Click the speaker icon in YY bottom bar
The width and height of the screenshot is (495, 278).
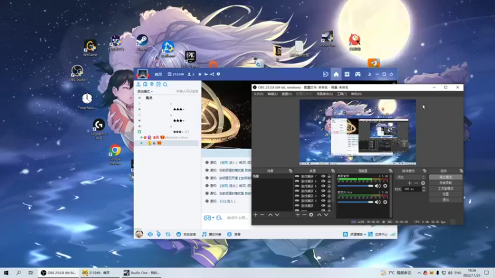point(150,234)
